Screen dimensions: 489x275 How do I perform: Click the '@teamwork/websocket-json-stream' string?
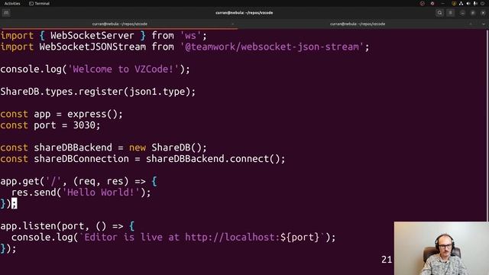[x=272, y=47]
